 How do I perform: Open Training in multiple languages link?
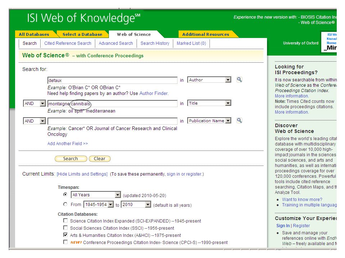point(309,205)
